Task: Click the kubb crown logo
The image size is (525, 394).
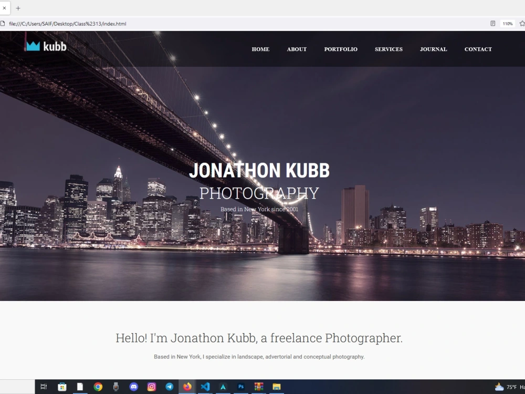Action: coord(46,46)
